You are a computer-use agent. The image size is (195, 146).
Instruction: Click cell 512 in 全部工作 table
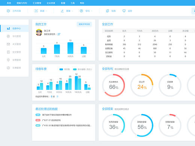tap(139, 45)
